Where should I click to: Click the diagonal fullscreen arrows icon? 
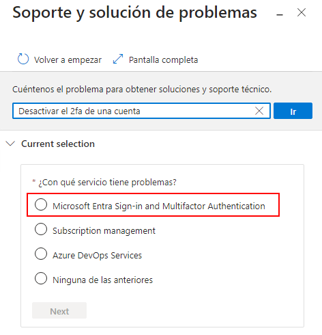(118, 59)
